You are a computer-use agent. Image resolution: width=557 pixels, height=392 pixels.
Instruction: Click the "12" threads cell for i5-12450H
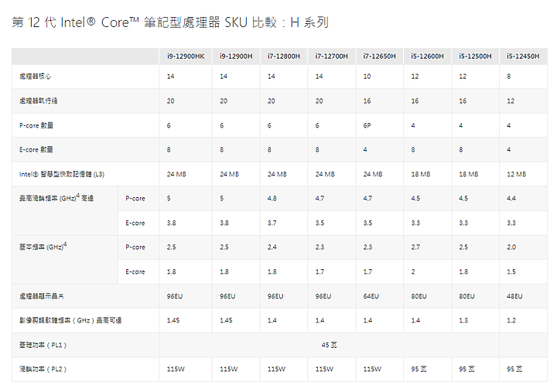point(511,101)
